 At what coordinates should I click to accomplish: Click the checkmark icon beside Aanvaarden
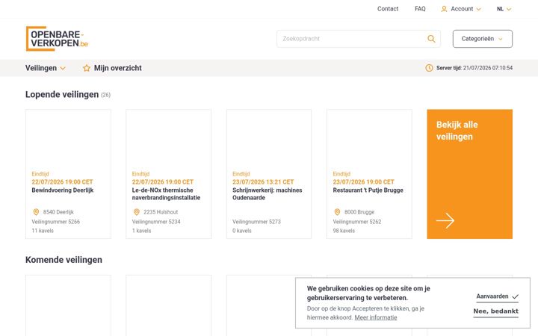515,296
